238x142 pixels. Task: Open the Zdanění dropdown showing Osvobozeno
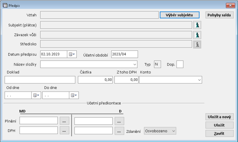click(x=174, y=131)
